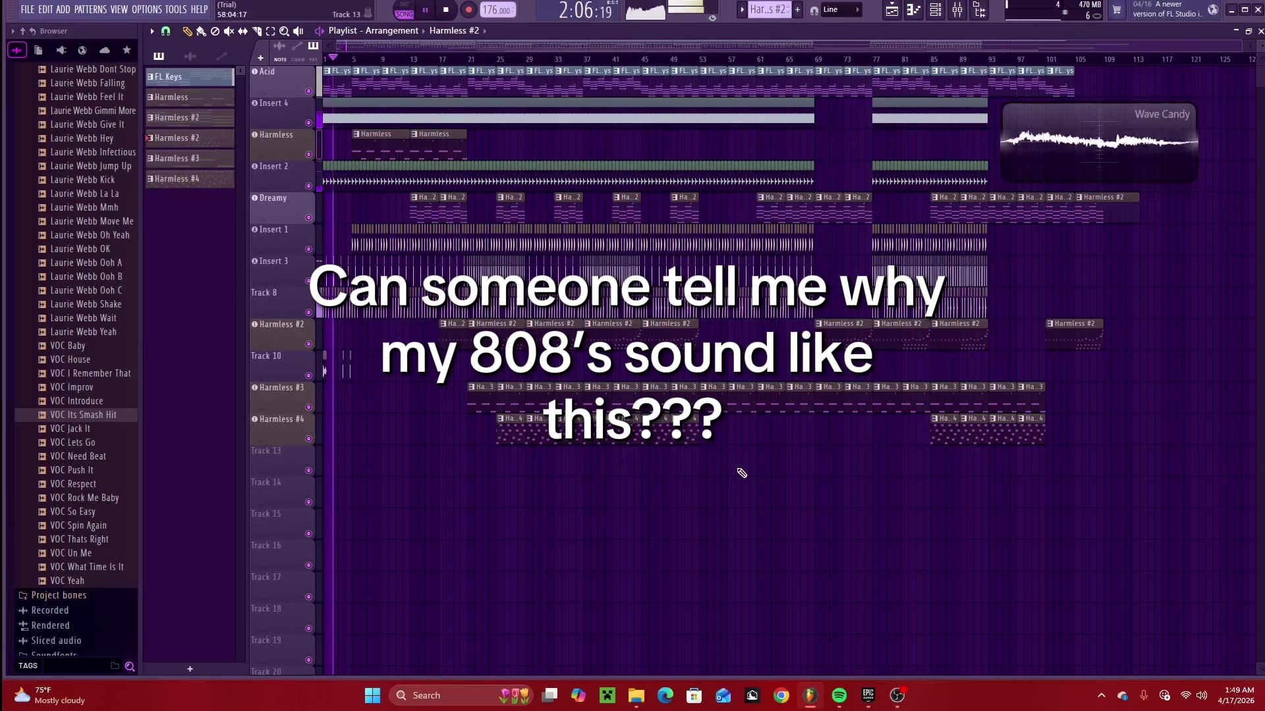The width and height of the screenshot is (1265, 711).
Task: Open the playlist options menu arrow
Action: (152, 31)
